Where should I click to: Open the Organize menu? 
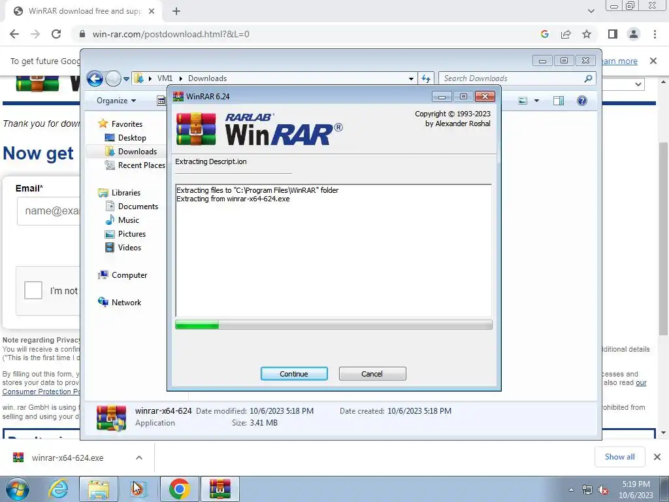[116, 101]
